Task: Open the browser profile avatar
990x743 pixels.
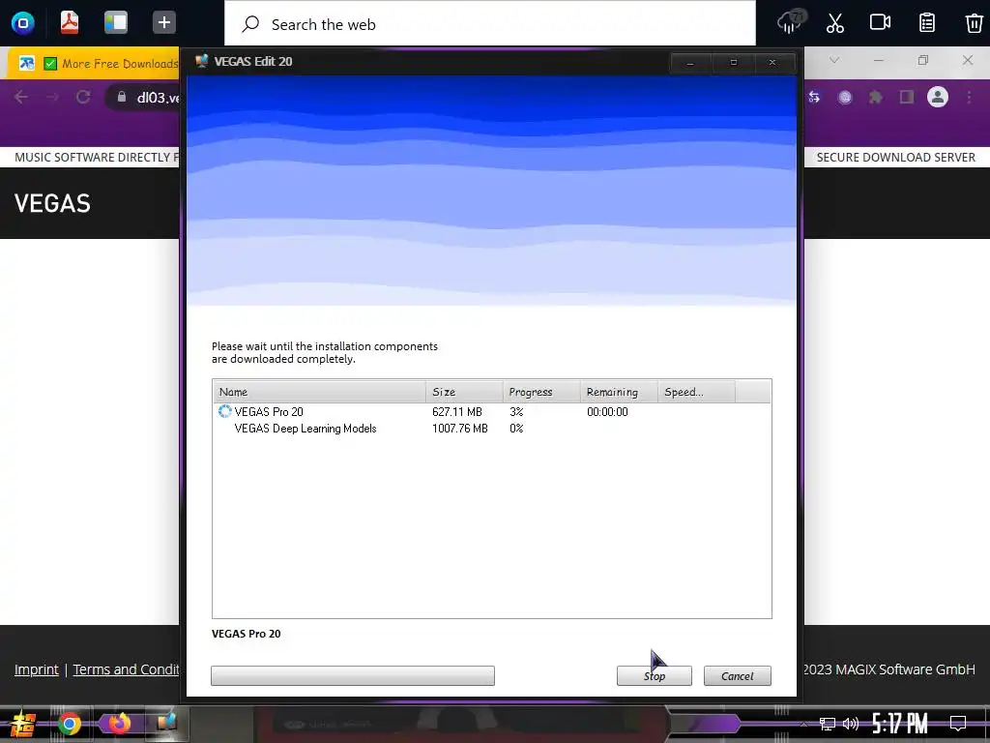Action: (938, 97)
